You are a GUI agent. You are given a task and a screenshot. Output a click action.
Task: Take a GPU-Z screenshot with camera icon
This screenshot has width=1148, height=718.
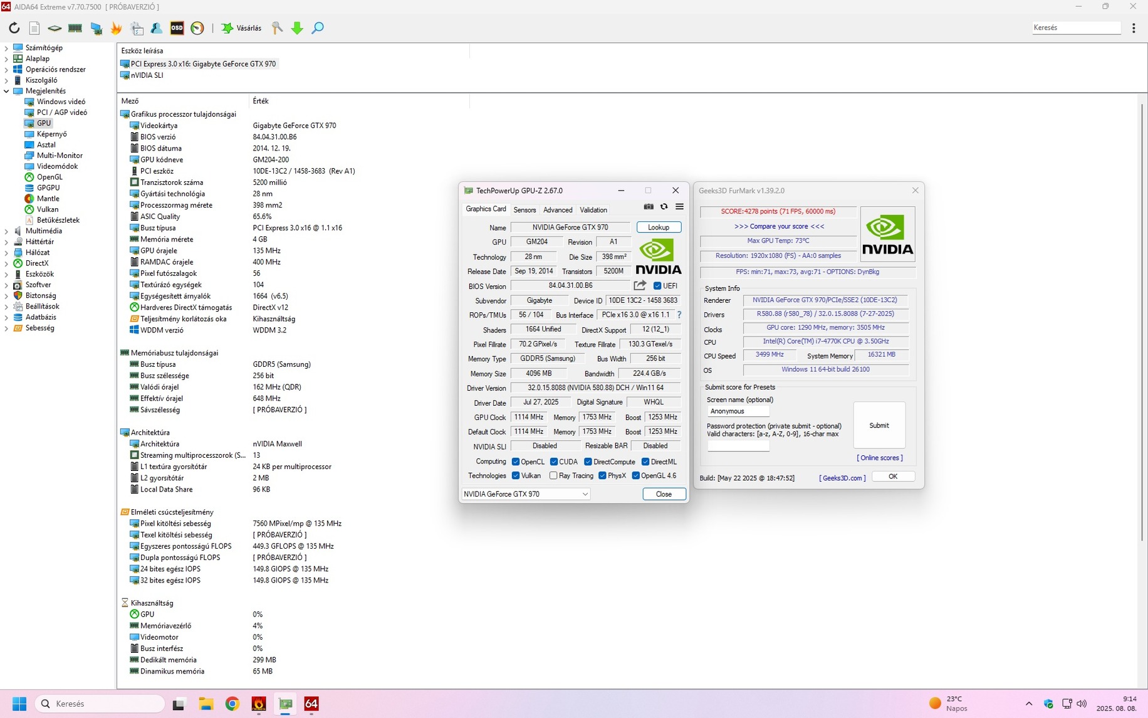[649, 207]
